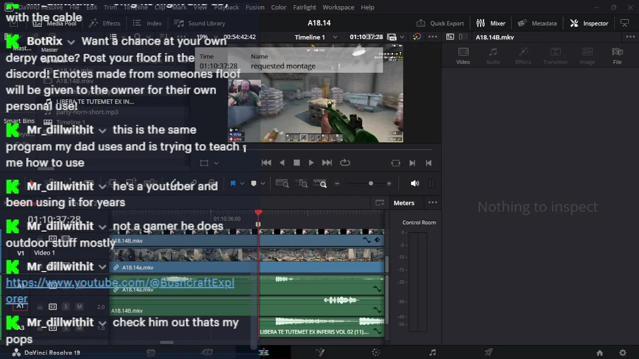639x359 pixels.
Task: Open the Workspace menu
Action: [338, 7]
